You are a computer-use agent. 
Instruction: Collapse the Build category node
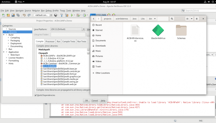tap(4, 35)
